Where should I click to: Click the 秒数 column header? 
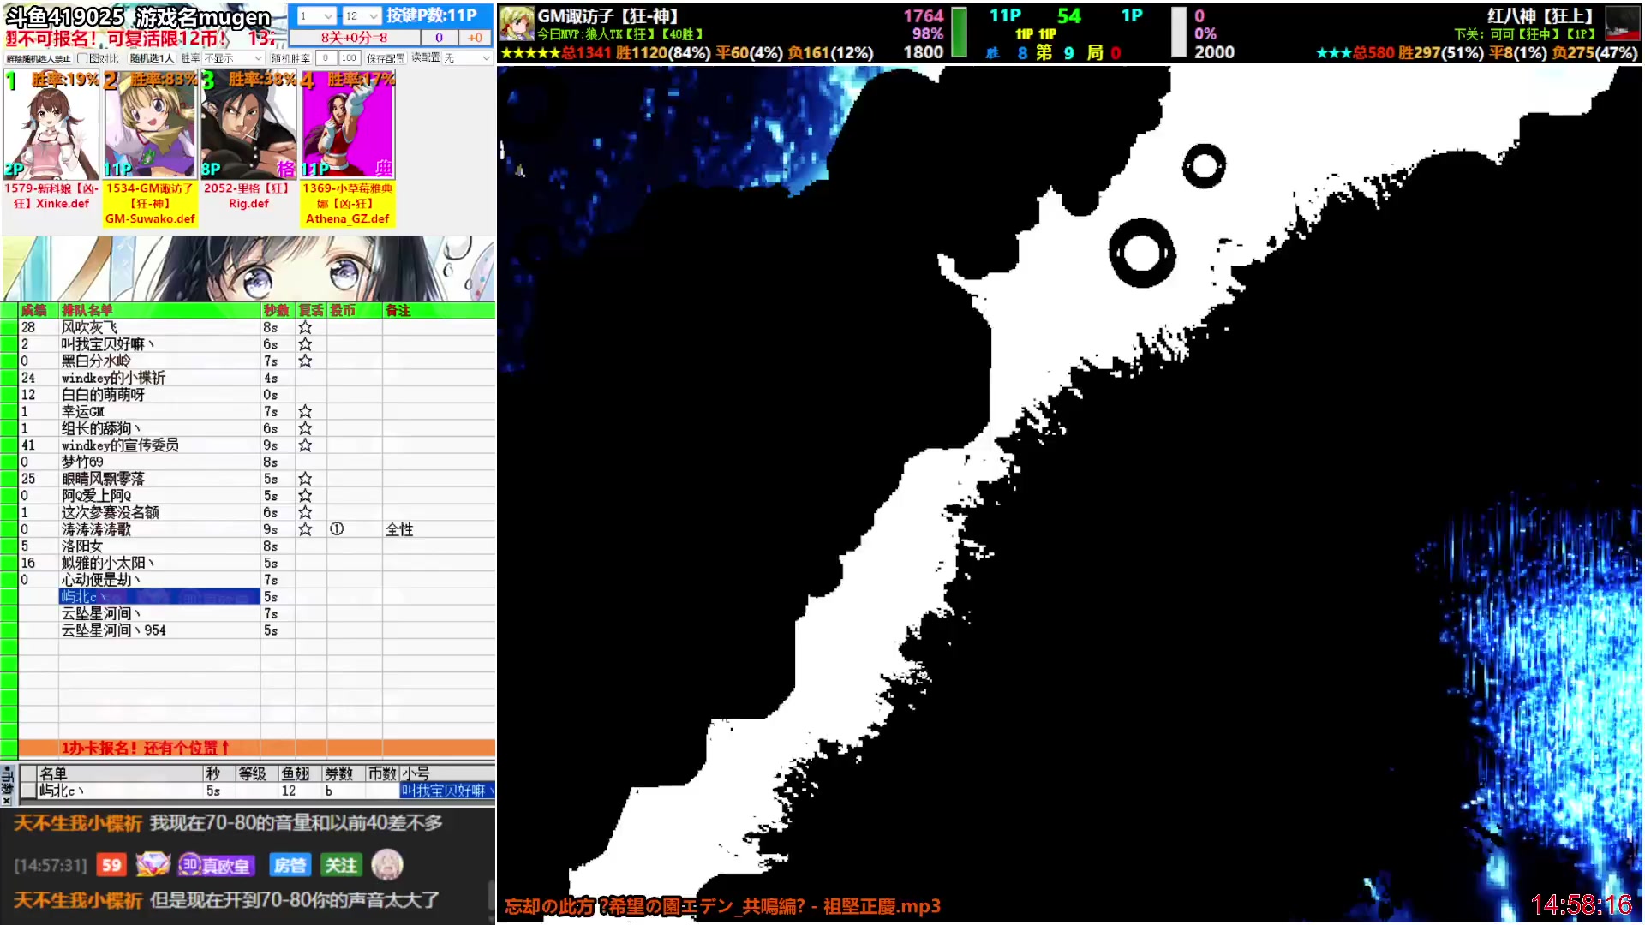pyautogui.click(x=278, y=310)
